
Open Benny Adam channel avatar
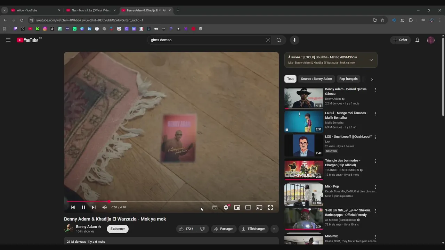(68, 228)
